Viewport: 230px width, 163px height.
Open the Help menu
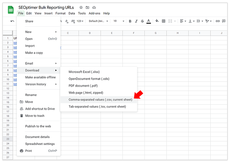tap(107, 13)
